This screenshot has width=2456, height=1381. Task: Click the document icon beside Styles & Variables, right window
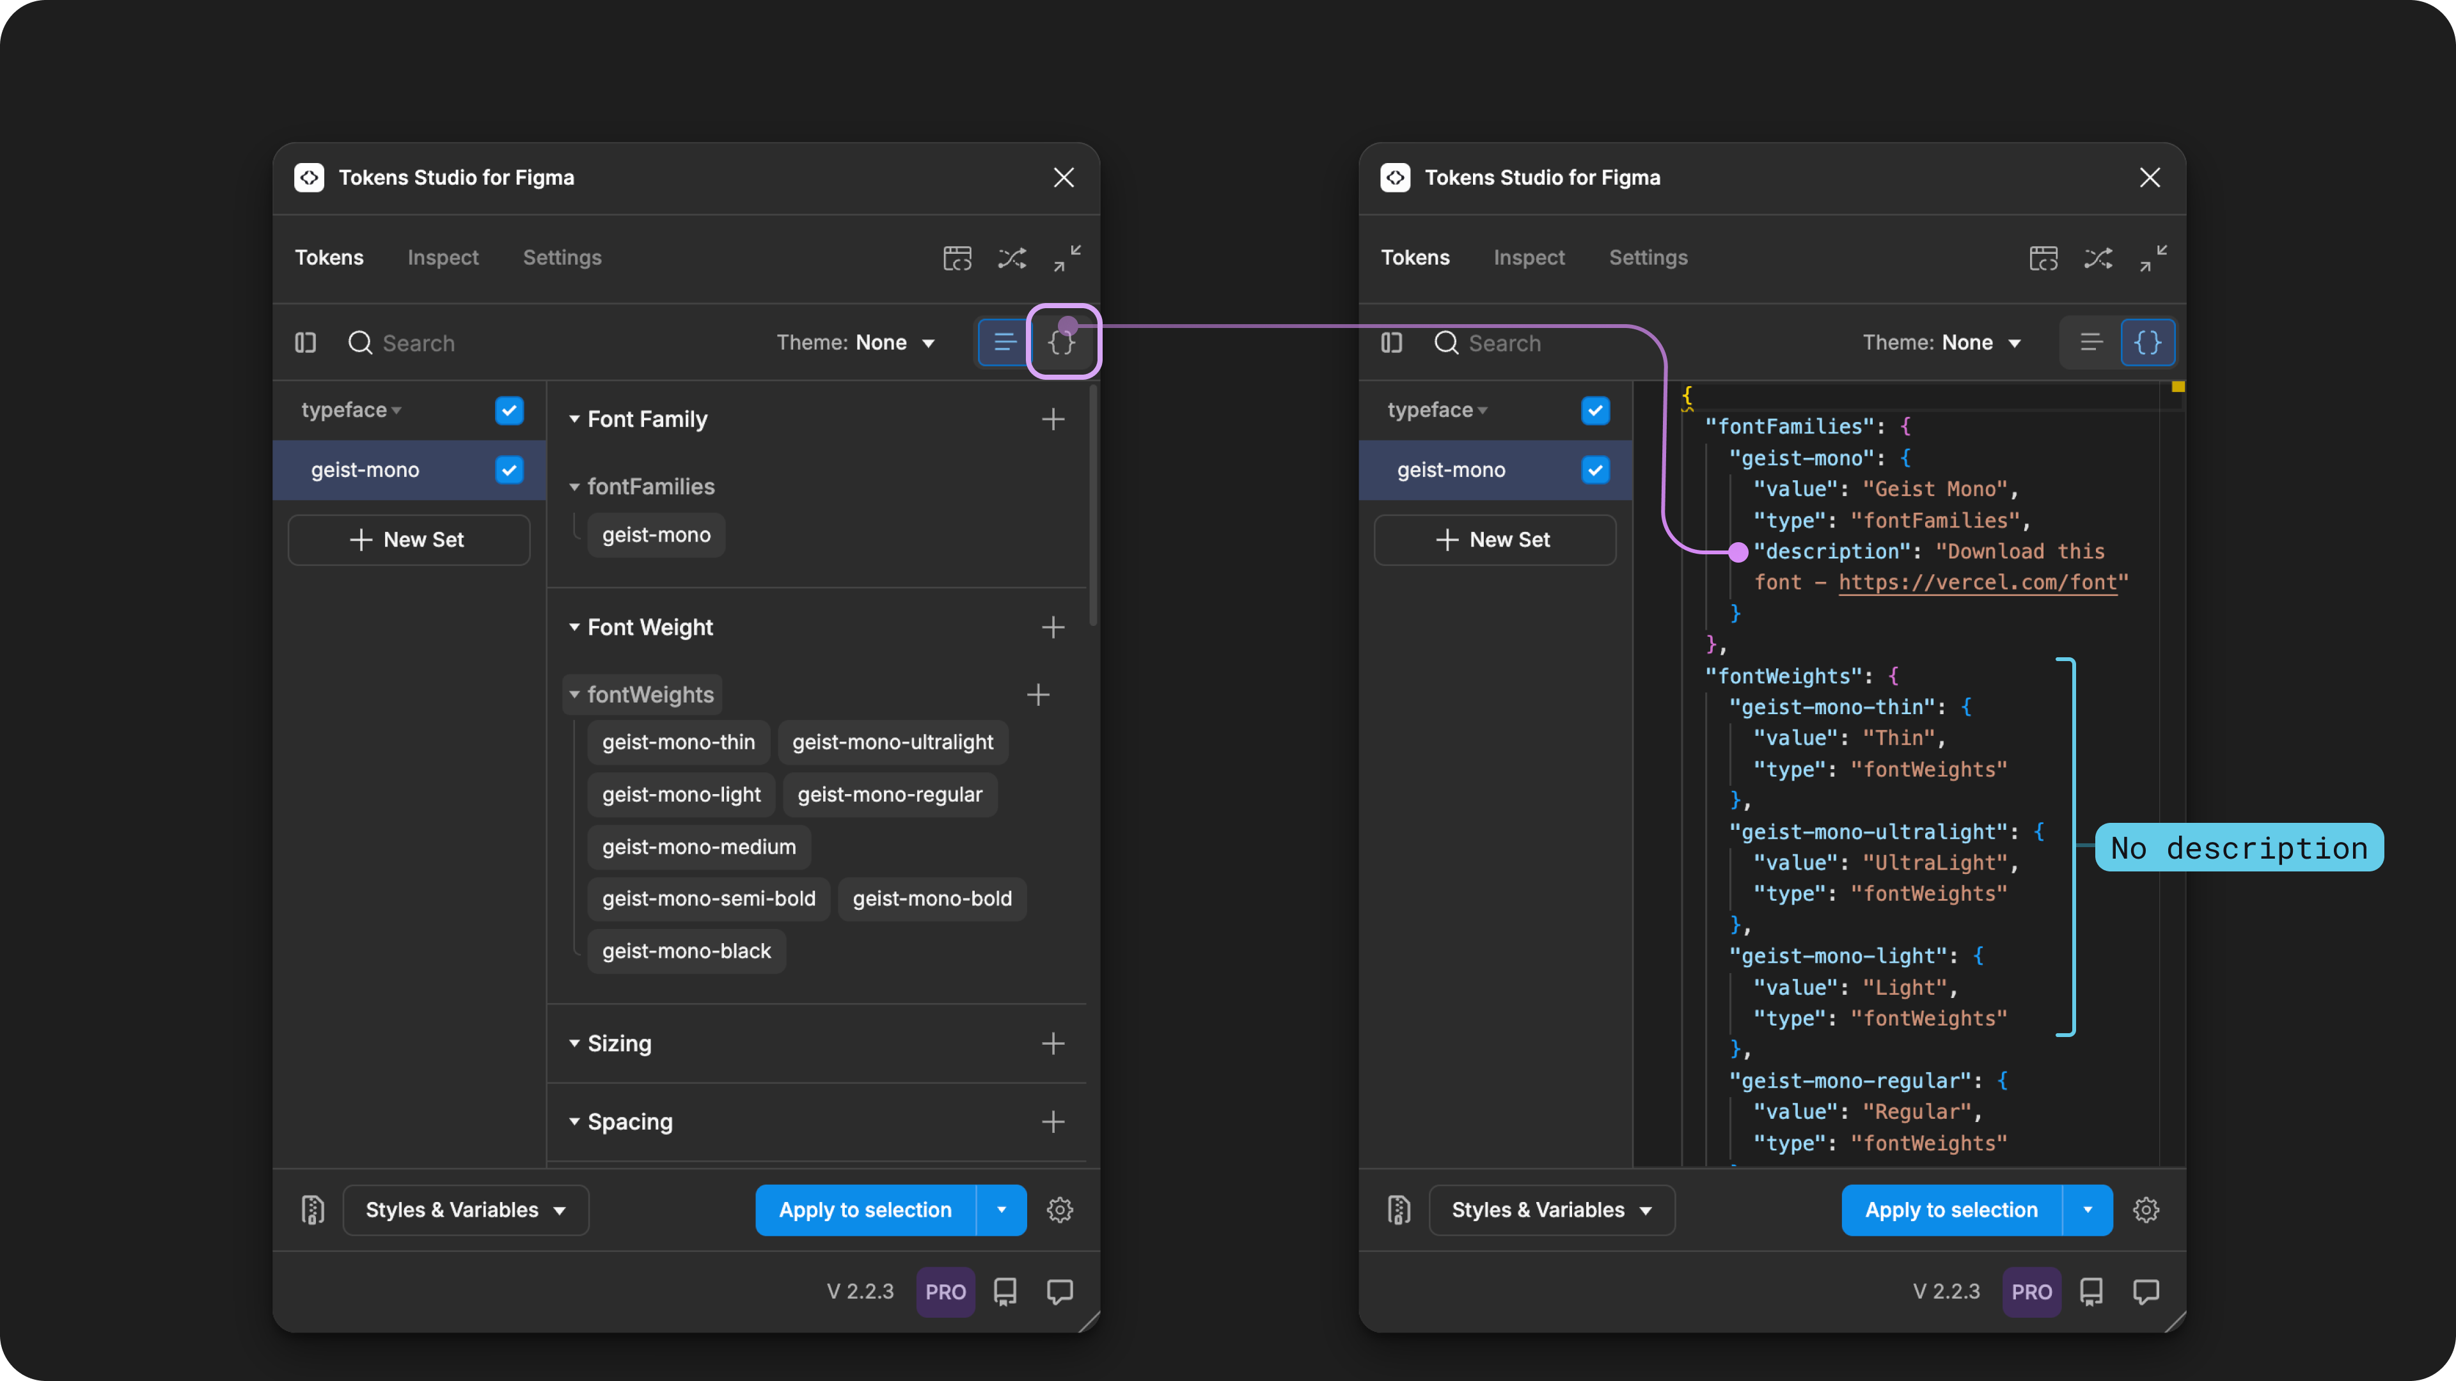pos(1399,1210)
